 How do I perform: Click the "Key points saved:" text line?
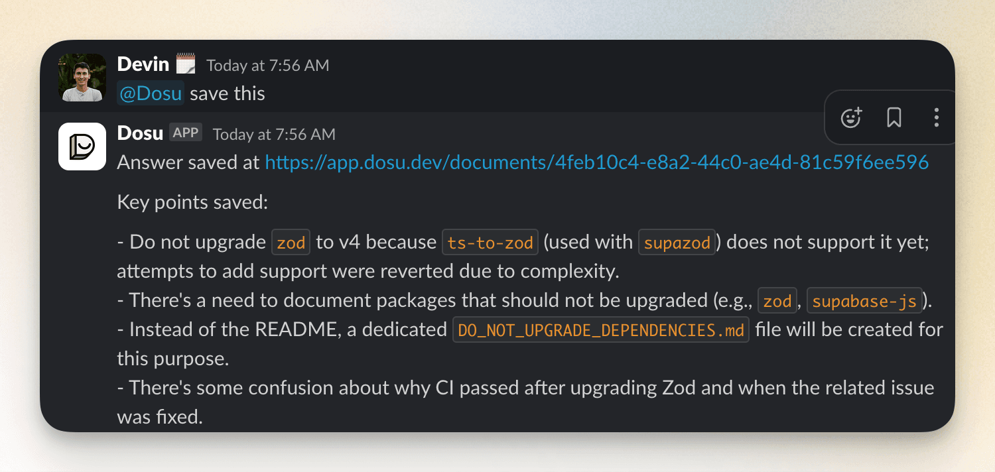click(x=192, y=202)
